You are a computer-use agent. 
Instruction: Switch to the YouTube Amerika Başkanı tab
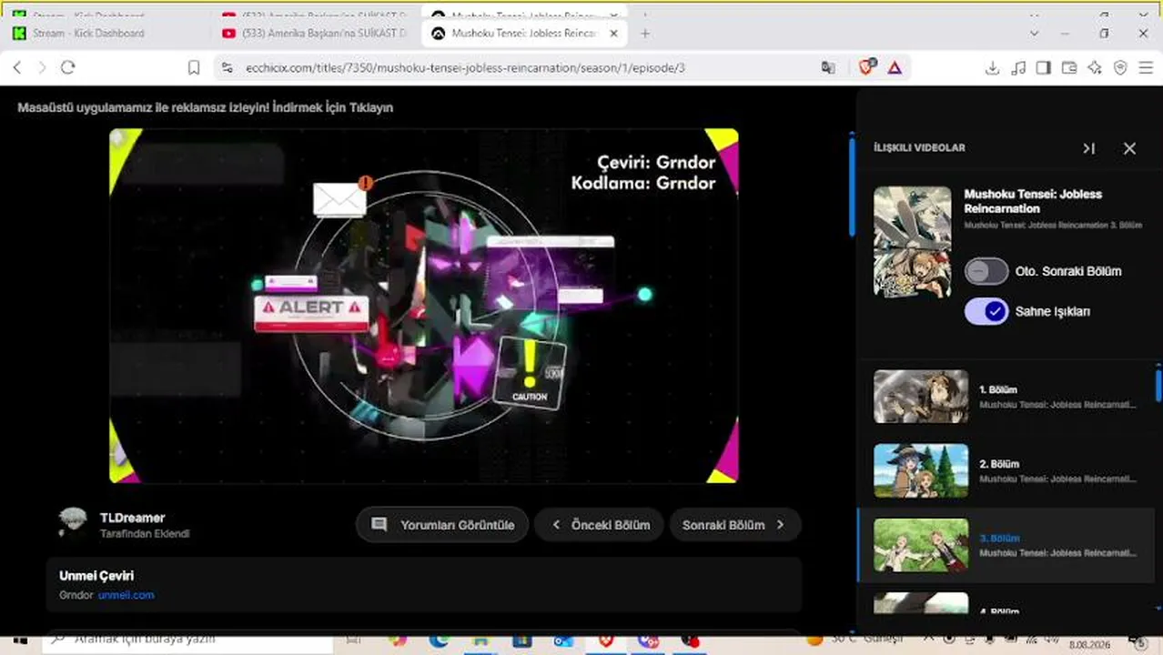pos(315,34)
